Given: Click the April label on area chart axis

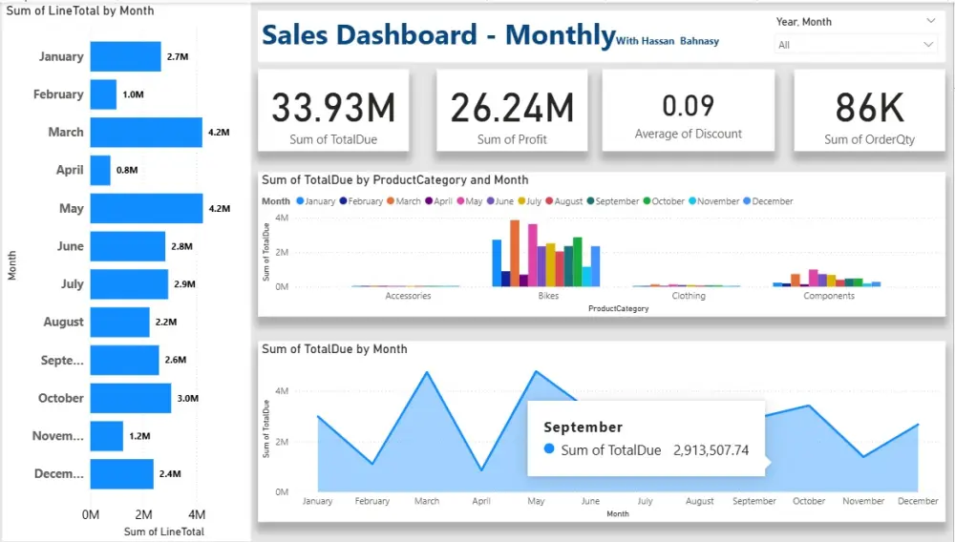Looking at the screenshot, I should 481,501.
